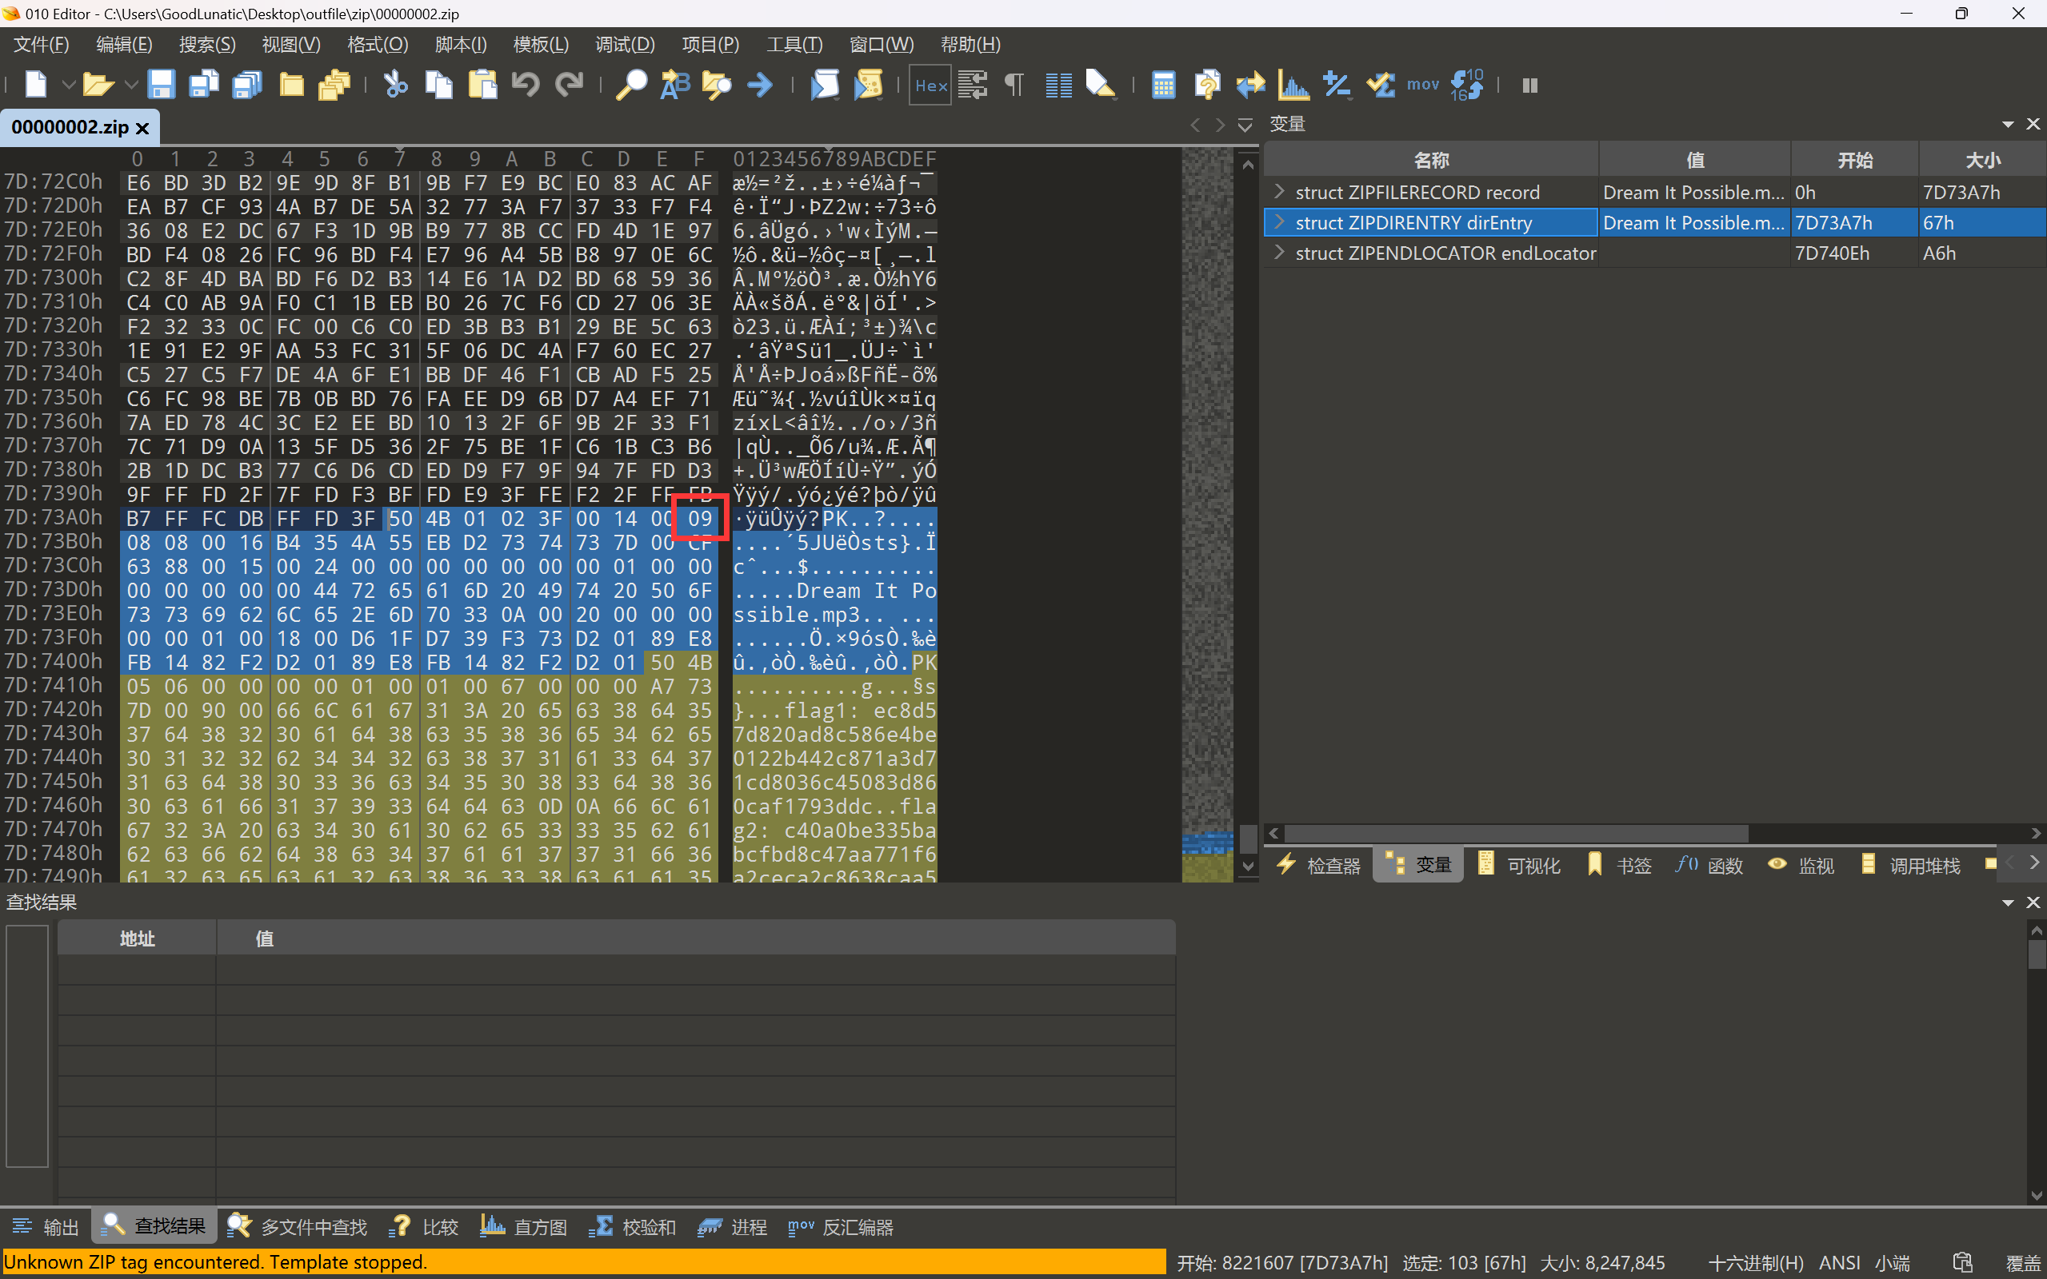
Task: Click the Redo arrow icon
Action: 569,85
